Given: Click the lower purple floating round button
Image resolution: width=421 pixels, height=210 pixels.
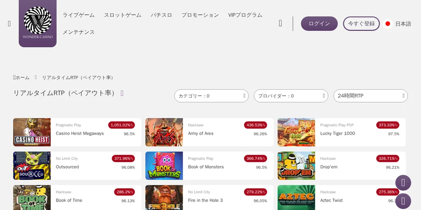Looking at the screenshot, I should pos(403,201).
